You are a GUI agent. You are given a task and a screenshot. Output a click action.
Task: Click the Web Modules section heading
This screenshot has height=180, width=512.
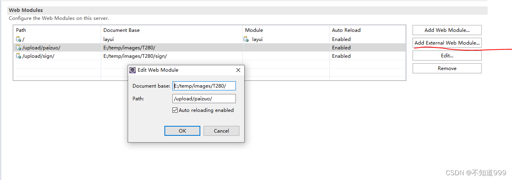click(26, 10)
